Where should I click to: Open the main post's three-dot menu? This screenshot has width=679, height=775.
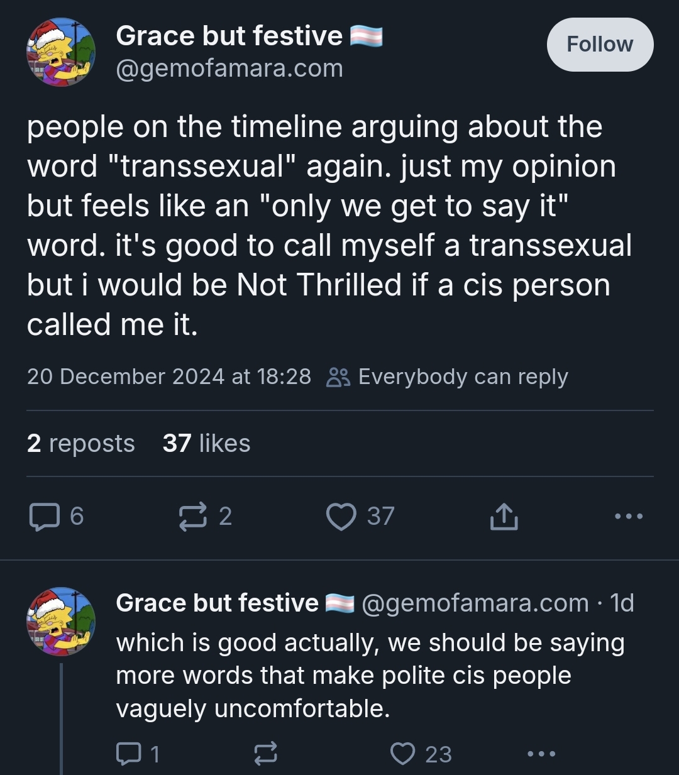pyautogui.click(x=629, y=517)
